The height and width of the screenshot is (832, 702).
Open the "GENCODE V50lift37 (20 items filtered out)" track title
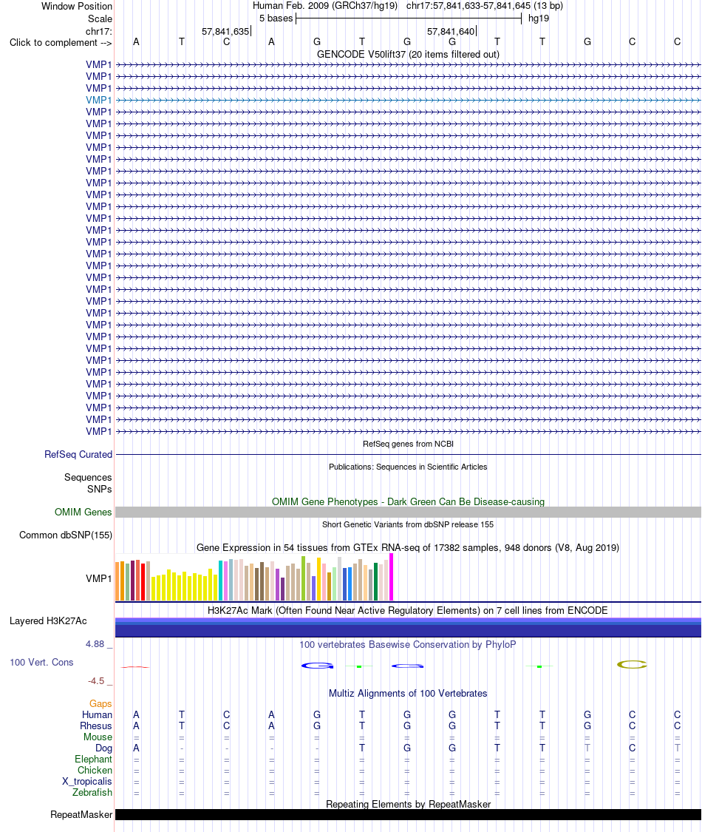click(408, 54)
